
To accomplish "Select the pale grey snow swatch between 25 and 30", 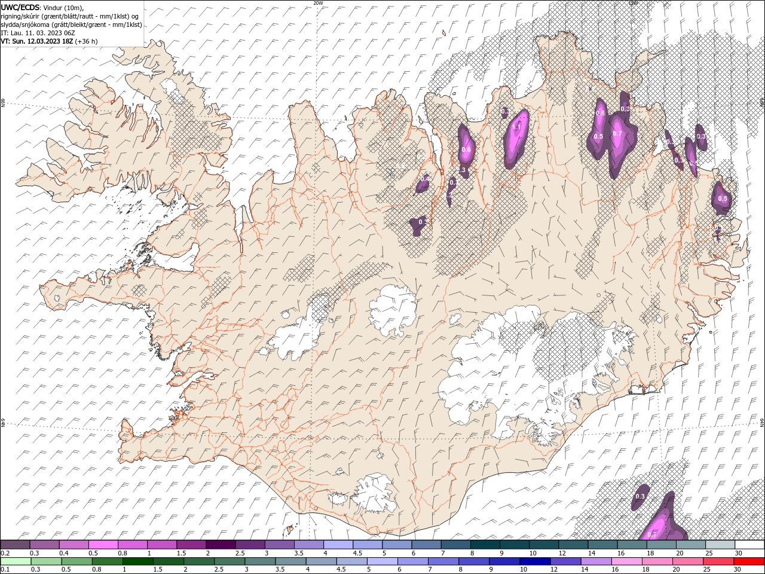I will (720, 545).
